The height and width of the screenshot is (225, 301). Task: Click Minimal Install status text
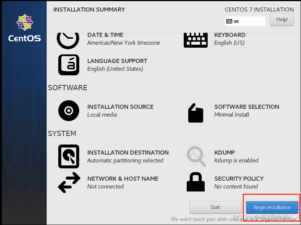pyautogui.click(x=232, y=114)
